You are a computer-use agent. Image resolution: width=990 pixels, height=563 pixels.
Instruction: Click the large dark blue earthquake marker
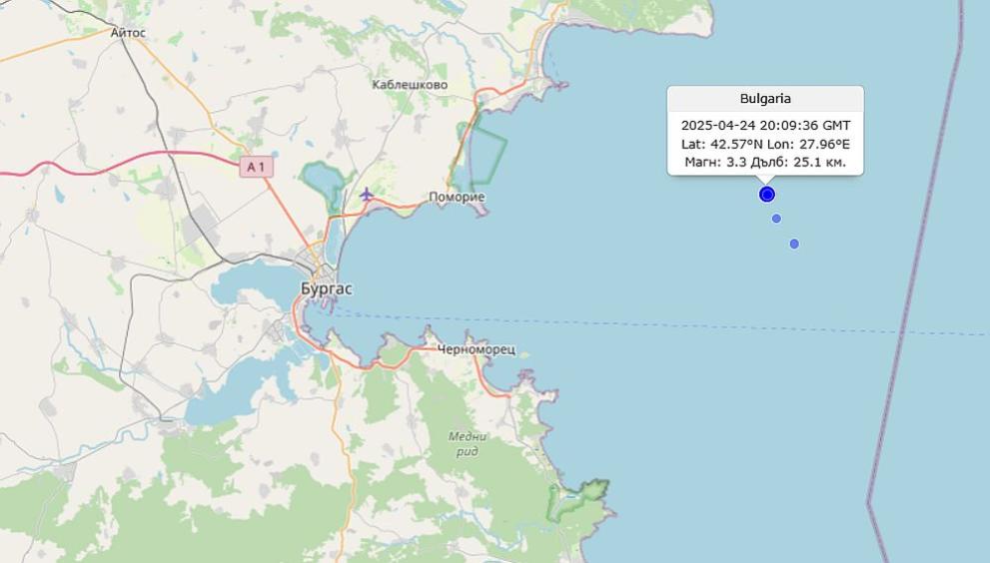pyautogui.click(x=766, y=195)
